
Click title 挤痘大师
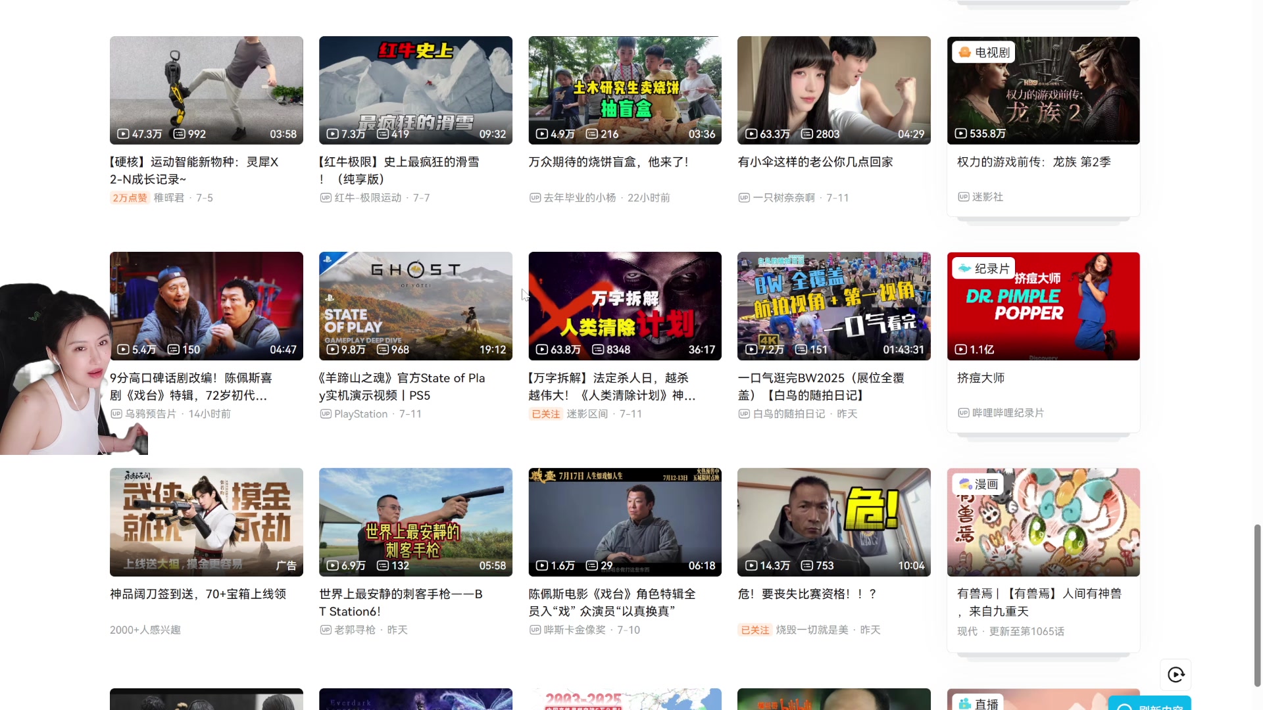pyautogui.click(x=981, y=378)
